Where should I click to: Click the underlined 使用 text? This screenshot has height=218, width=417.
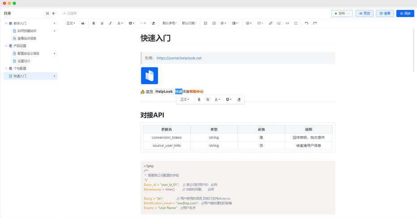point(149,92)
